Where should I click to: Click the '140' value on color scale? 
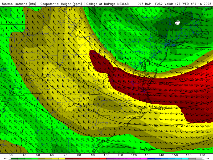[x=161, y=155]
